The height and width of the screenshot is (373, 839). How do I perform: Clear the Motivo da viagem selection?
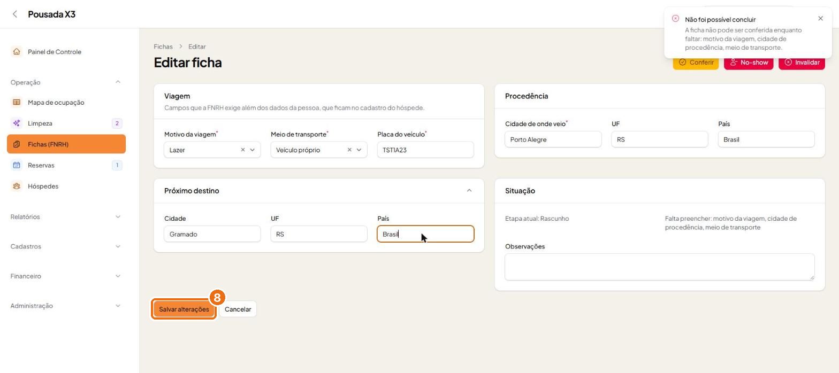(242, 150)
